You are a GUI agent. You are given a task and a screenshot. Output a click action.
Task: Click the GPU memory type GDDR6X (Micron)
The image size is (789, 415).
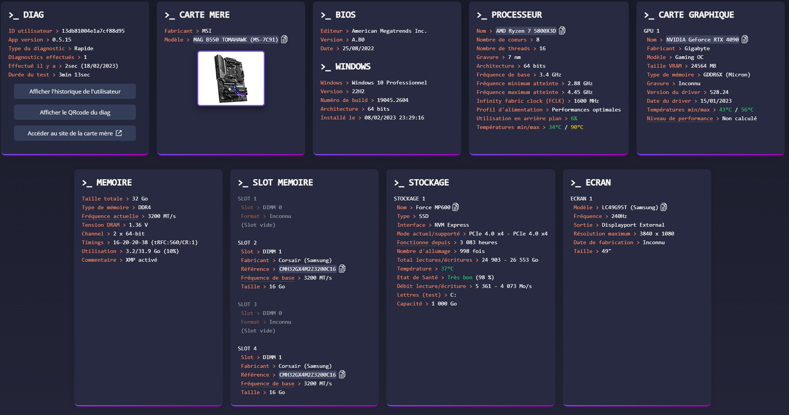click(727, 75)
